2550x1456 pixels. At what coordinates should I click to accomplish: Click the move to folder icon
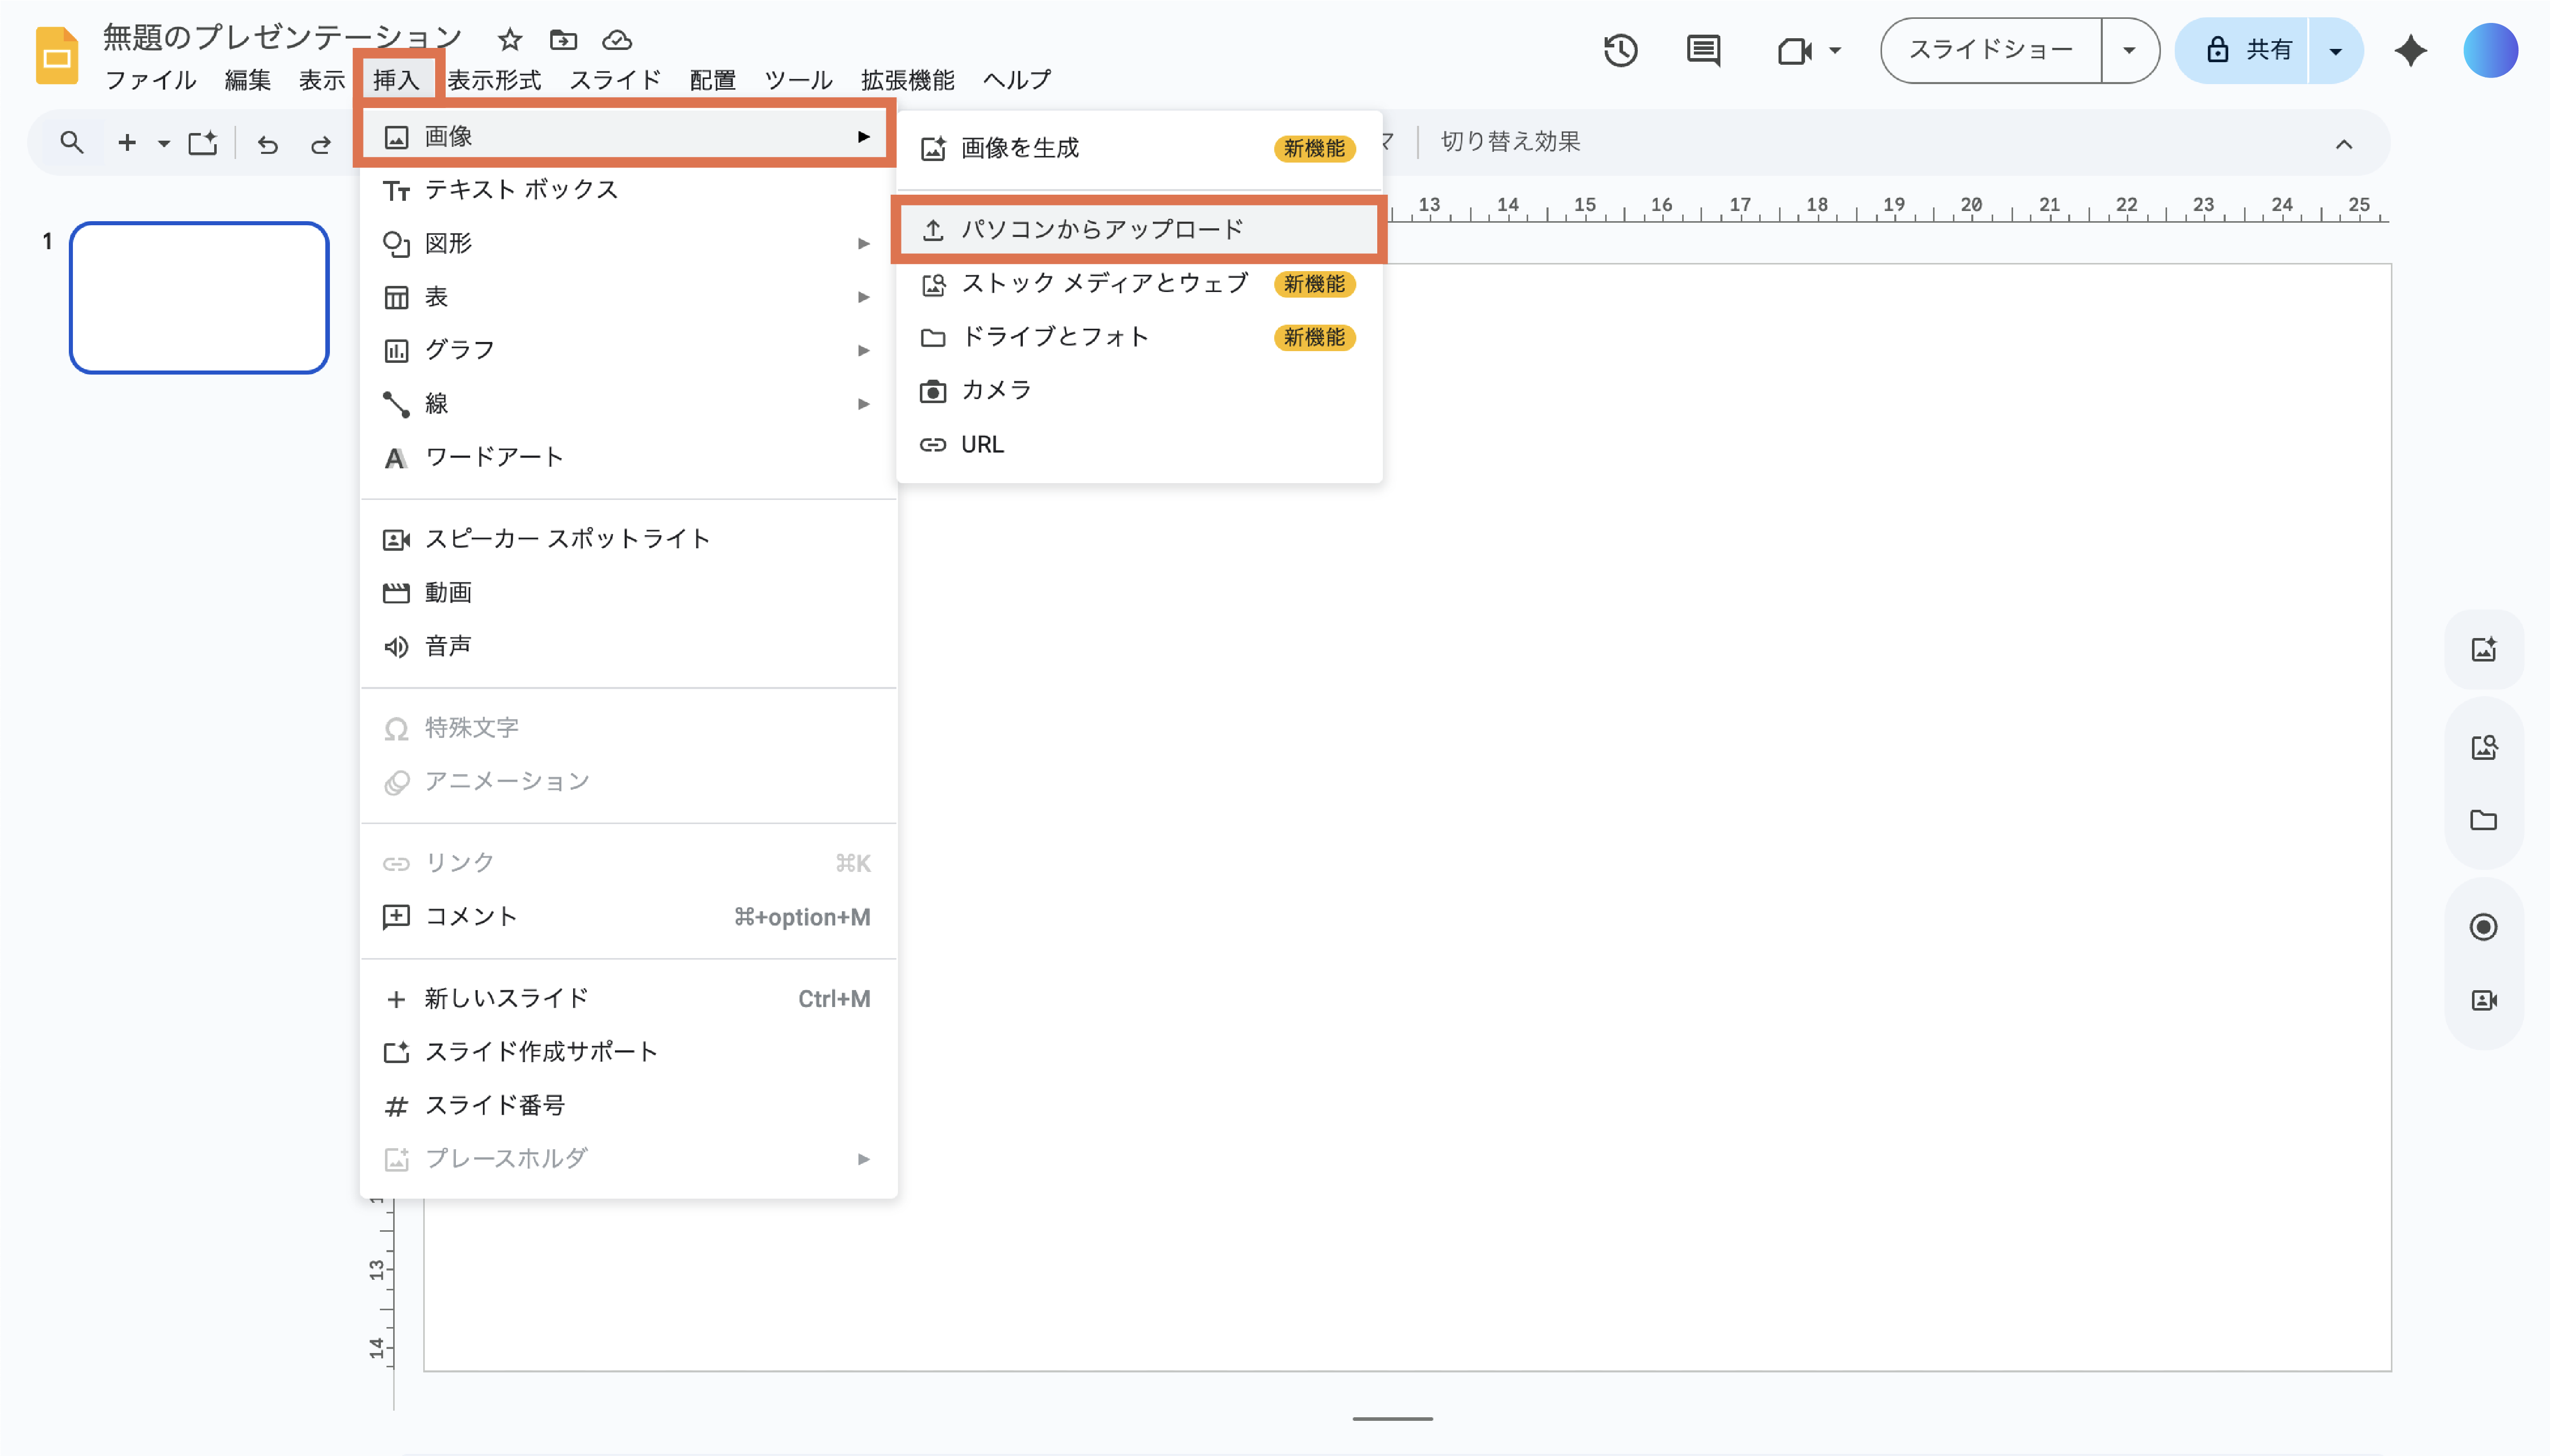(x=563, y=40)
